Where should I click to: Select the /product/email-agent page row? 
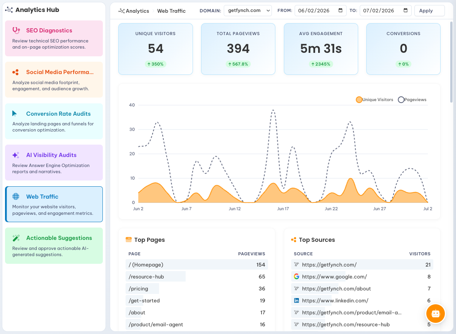tap(197, 324)
